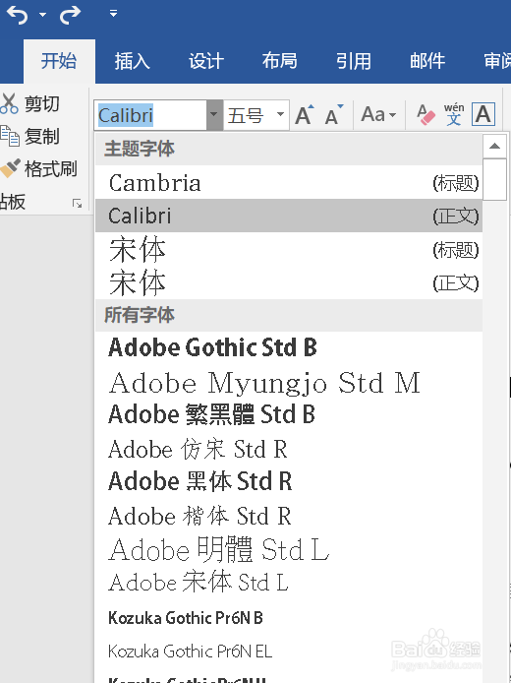511x683 pixels.
Task: Select Adobe Myungjo Std M font
Action: (x=289, y=383)
